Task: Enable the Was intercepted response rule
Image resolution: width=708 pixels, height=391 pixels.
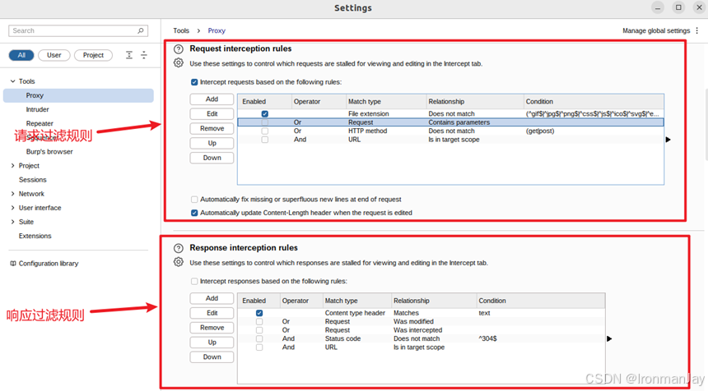Action: [x=259, y=330]
